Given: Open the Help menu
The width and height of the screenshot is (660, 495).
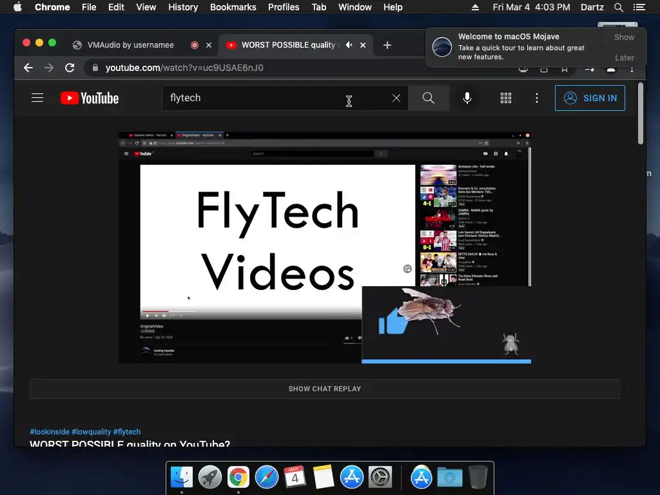Looking at the screenshot, I should coord(393,7).
